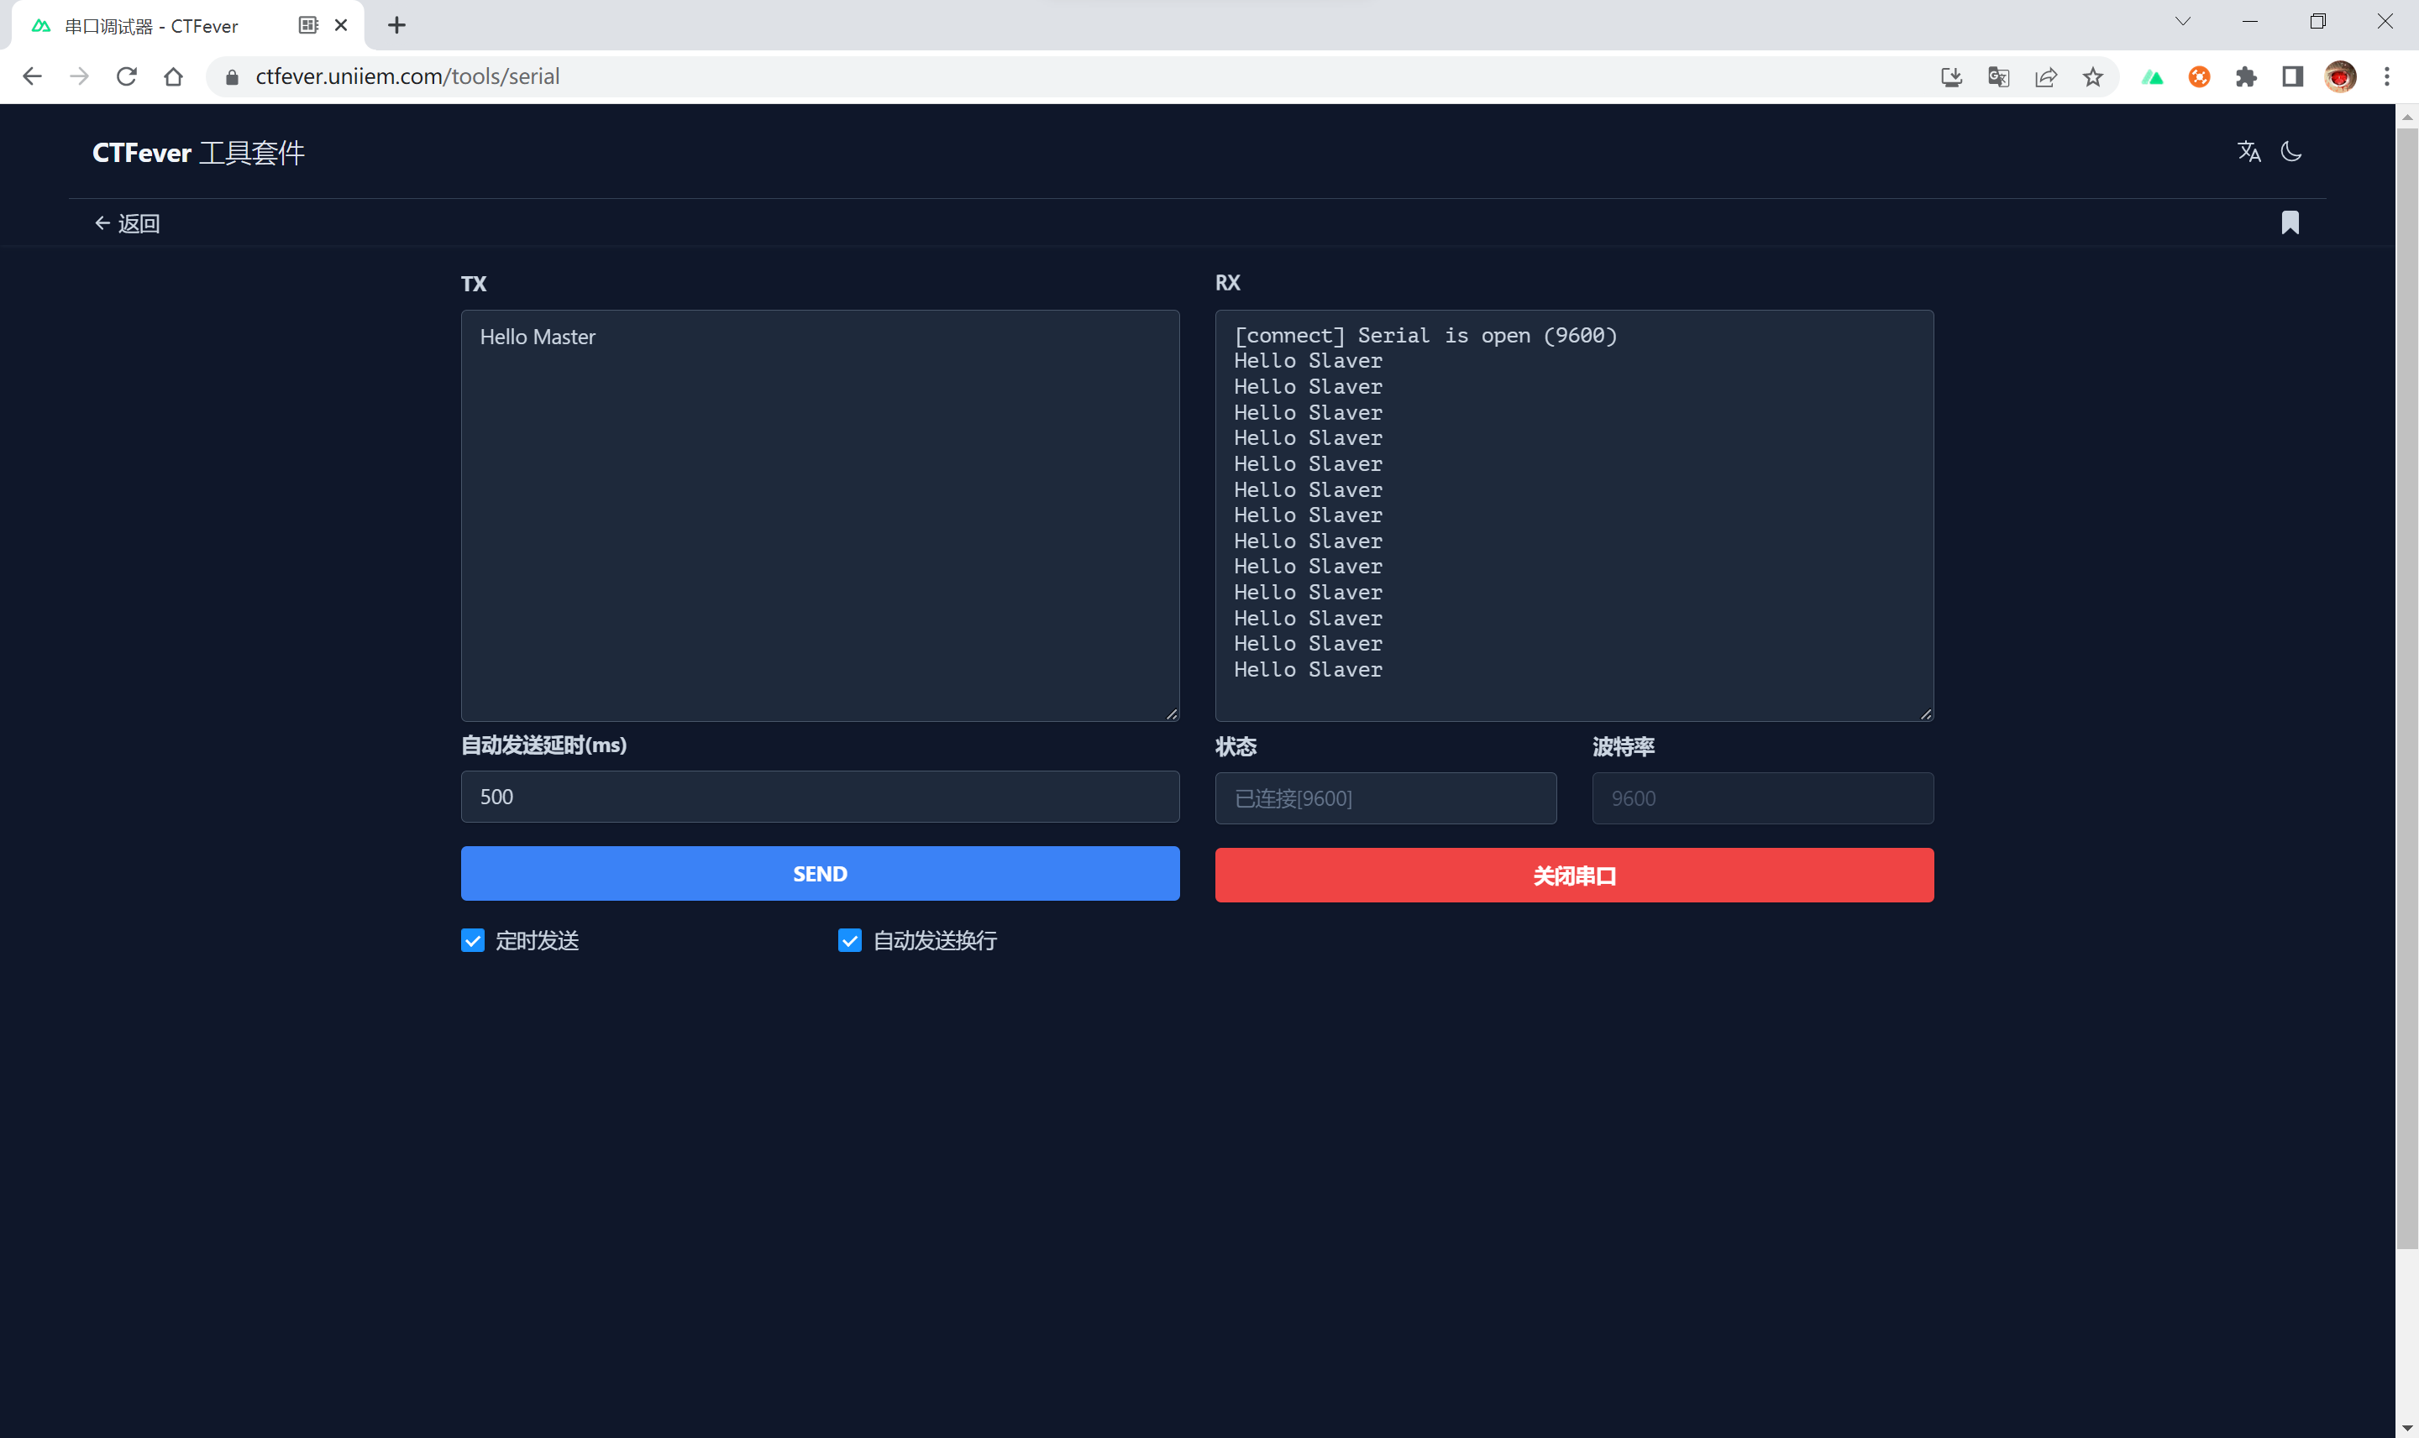2419x1438 pixels.
Task: Toggle dark mode with the moon icon
Action: point(2290,151)
